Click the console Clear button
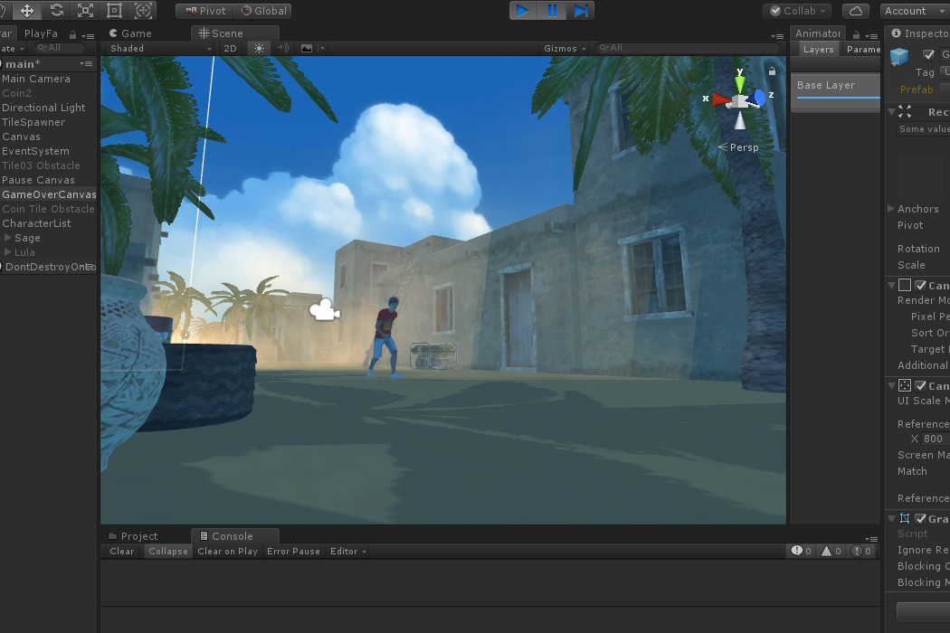Viewport: 950px width, 633px height. (122, 552)
